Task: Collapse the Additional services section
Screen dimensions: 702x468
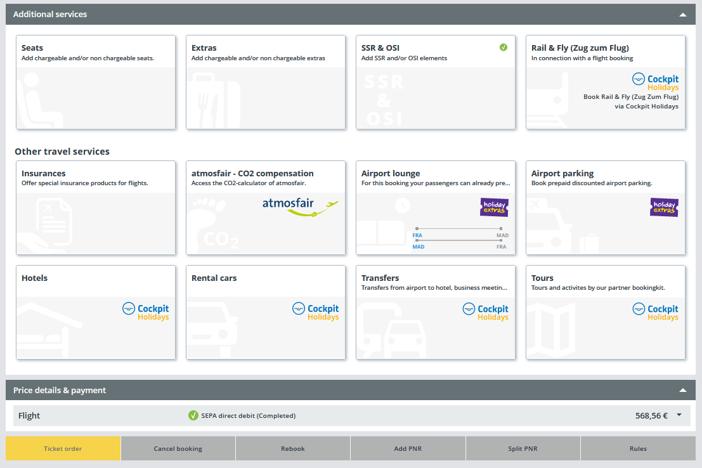Action: click(683, 14)
